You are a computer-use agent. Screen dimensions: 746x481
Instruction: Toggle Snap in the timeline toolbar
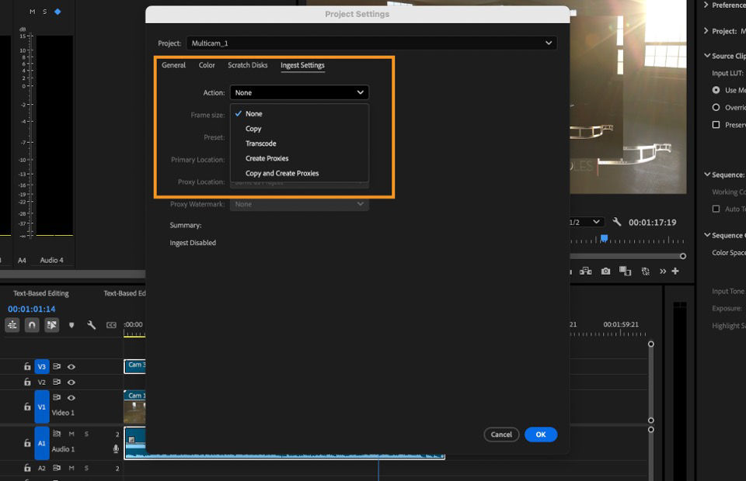(31, 325)
